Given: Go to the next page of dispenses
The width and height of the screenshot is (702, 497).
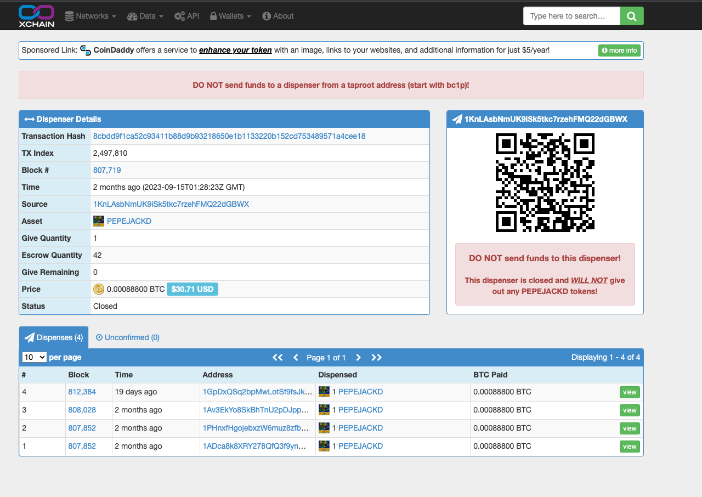Looking at the screenshot, I should click(x=358, y=357).
